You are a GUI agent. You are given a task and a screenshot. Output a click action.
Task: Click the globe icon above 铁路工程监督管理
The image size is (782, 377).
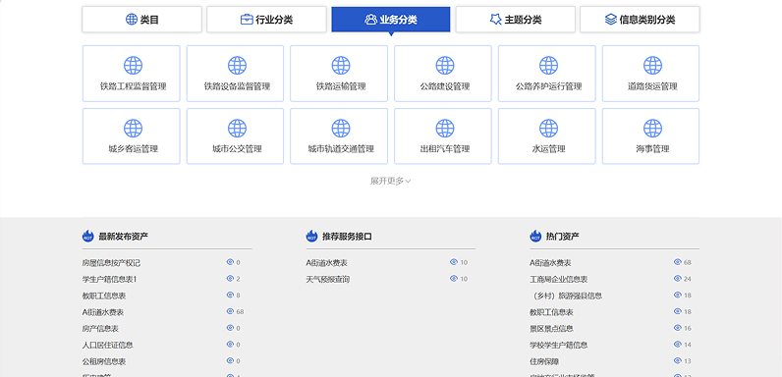click(x=133, y=66)
